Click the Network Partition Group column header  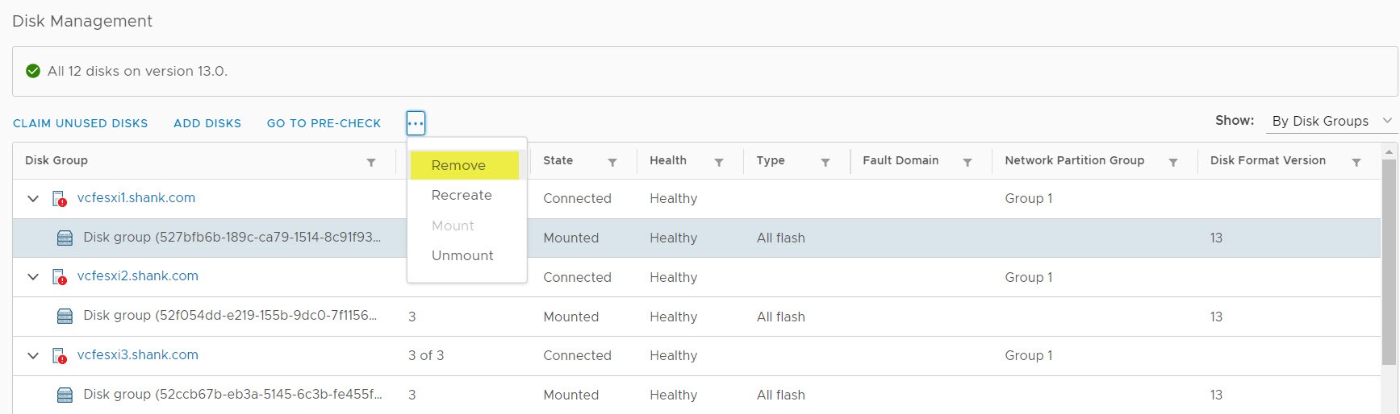pos(1075,160)
